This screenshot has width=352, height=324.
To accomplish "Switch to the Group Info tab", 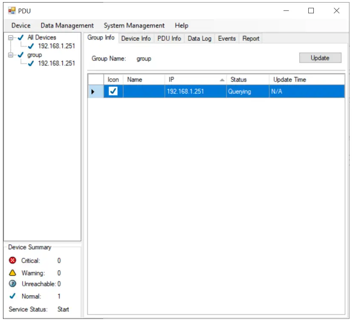I will pyautogui.click(x=101, y=37).
